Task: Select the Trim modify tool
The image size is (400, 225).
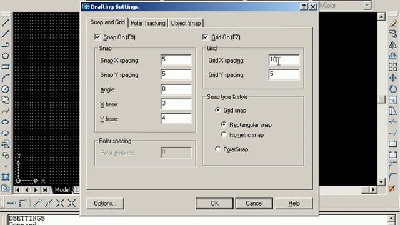Action: click(393, 122)
